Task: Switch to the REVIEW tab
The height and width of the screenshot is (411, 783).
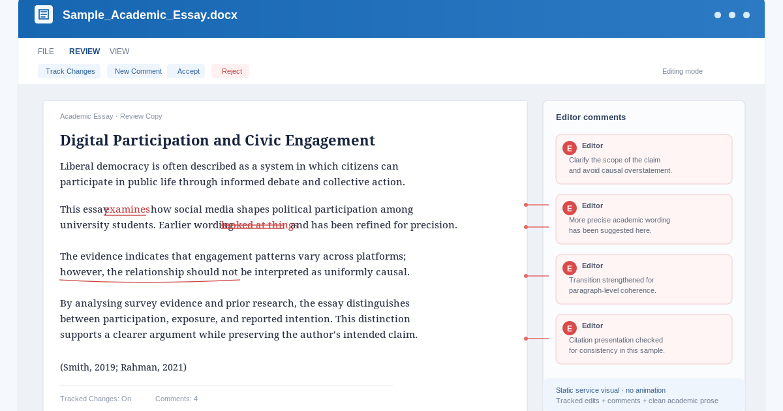Action: coord(85,52)
